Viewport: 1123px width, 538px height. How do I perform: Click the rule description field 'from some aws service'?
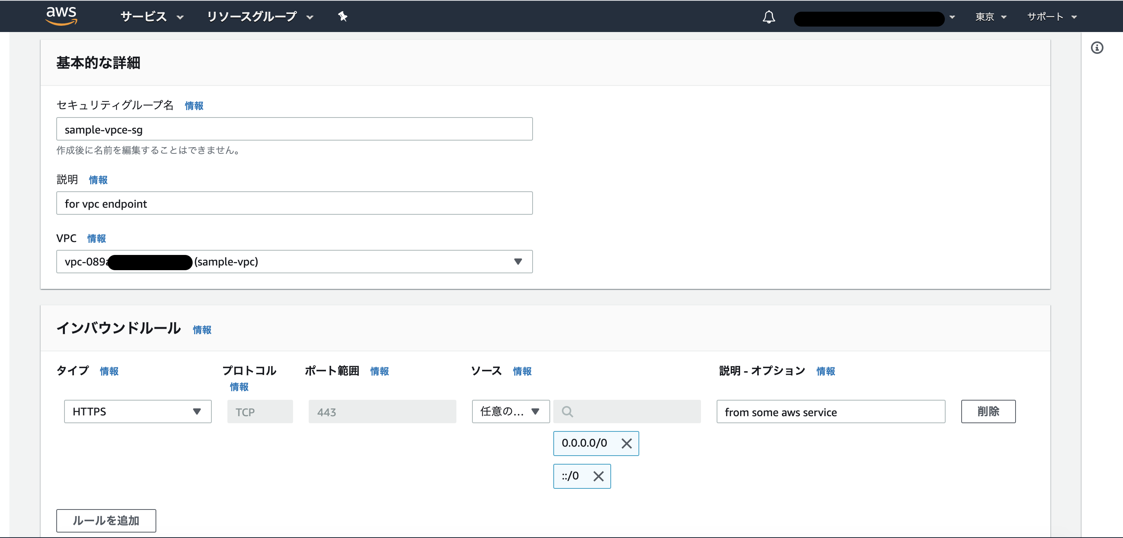(830, 412)
